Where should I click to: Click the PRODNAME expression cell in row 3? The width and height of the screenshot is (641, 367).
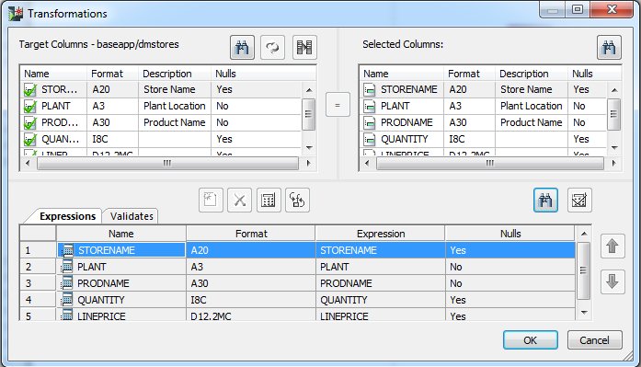pyautogui.click(x=380, y=283)
